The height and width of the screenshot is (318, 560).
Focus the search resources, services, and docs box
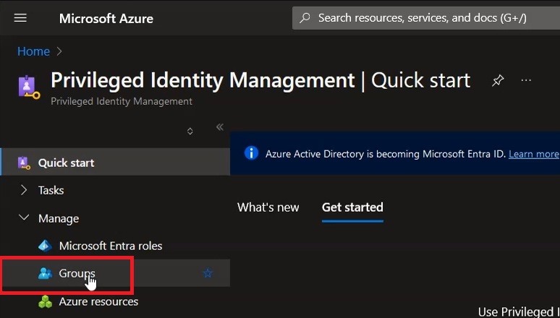pyautogui.click(x=425, y=18)
